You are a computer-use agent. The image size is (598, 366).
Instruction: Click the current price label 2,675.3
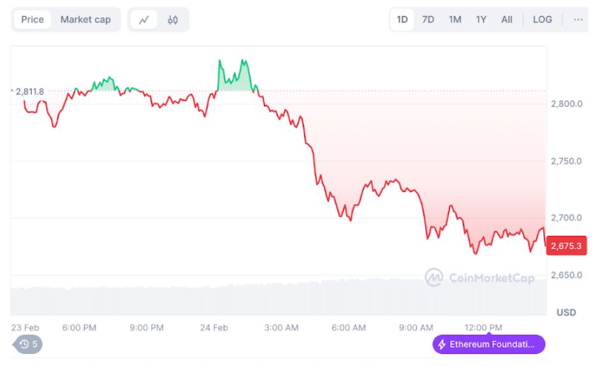pyautogui.click(x=566, y=245)
